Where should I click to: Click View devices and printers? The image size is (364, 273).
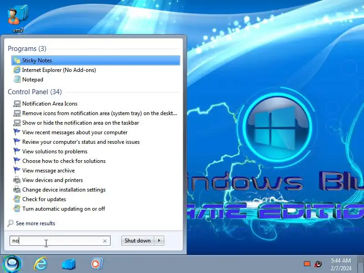[x=96, y=180]
